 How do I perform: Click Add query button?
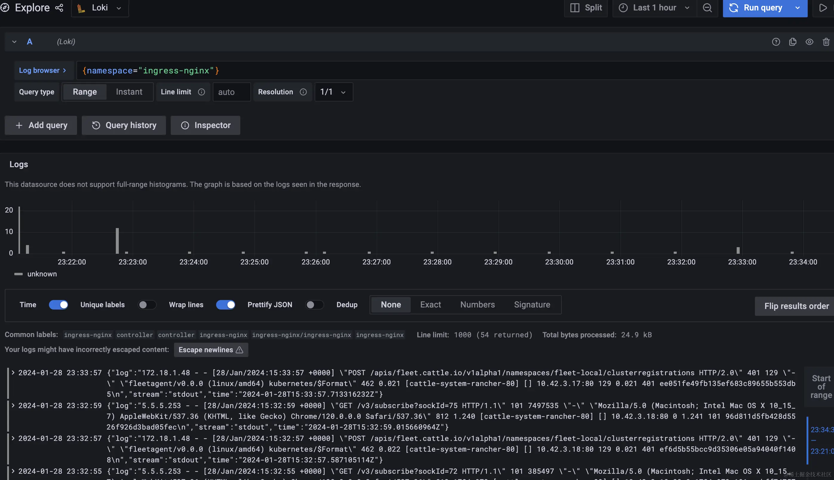(41, 125)
